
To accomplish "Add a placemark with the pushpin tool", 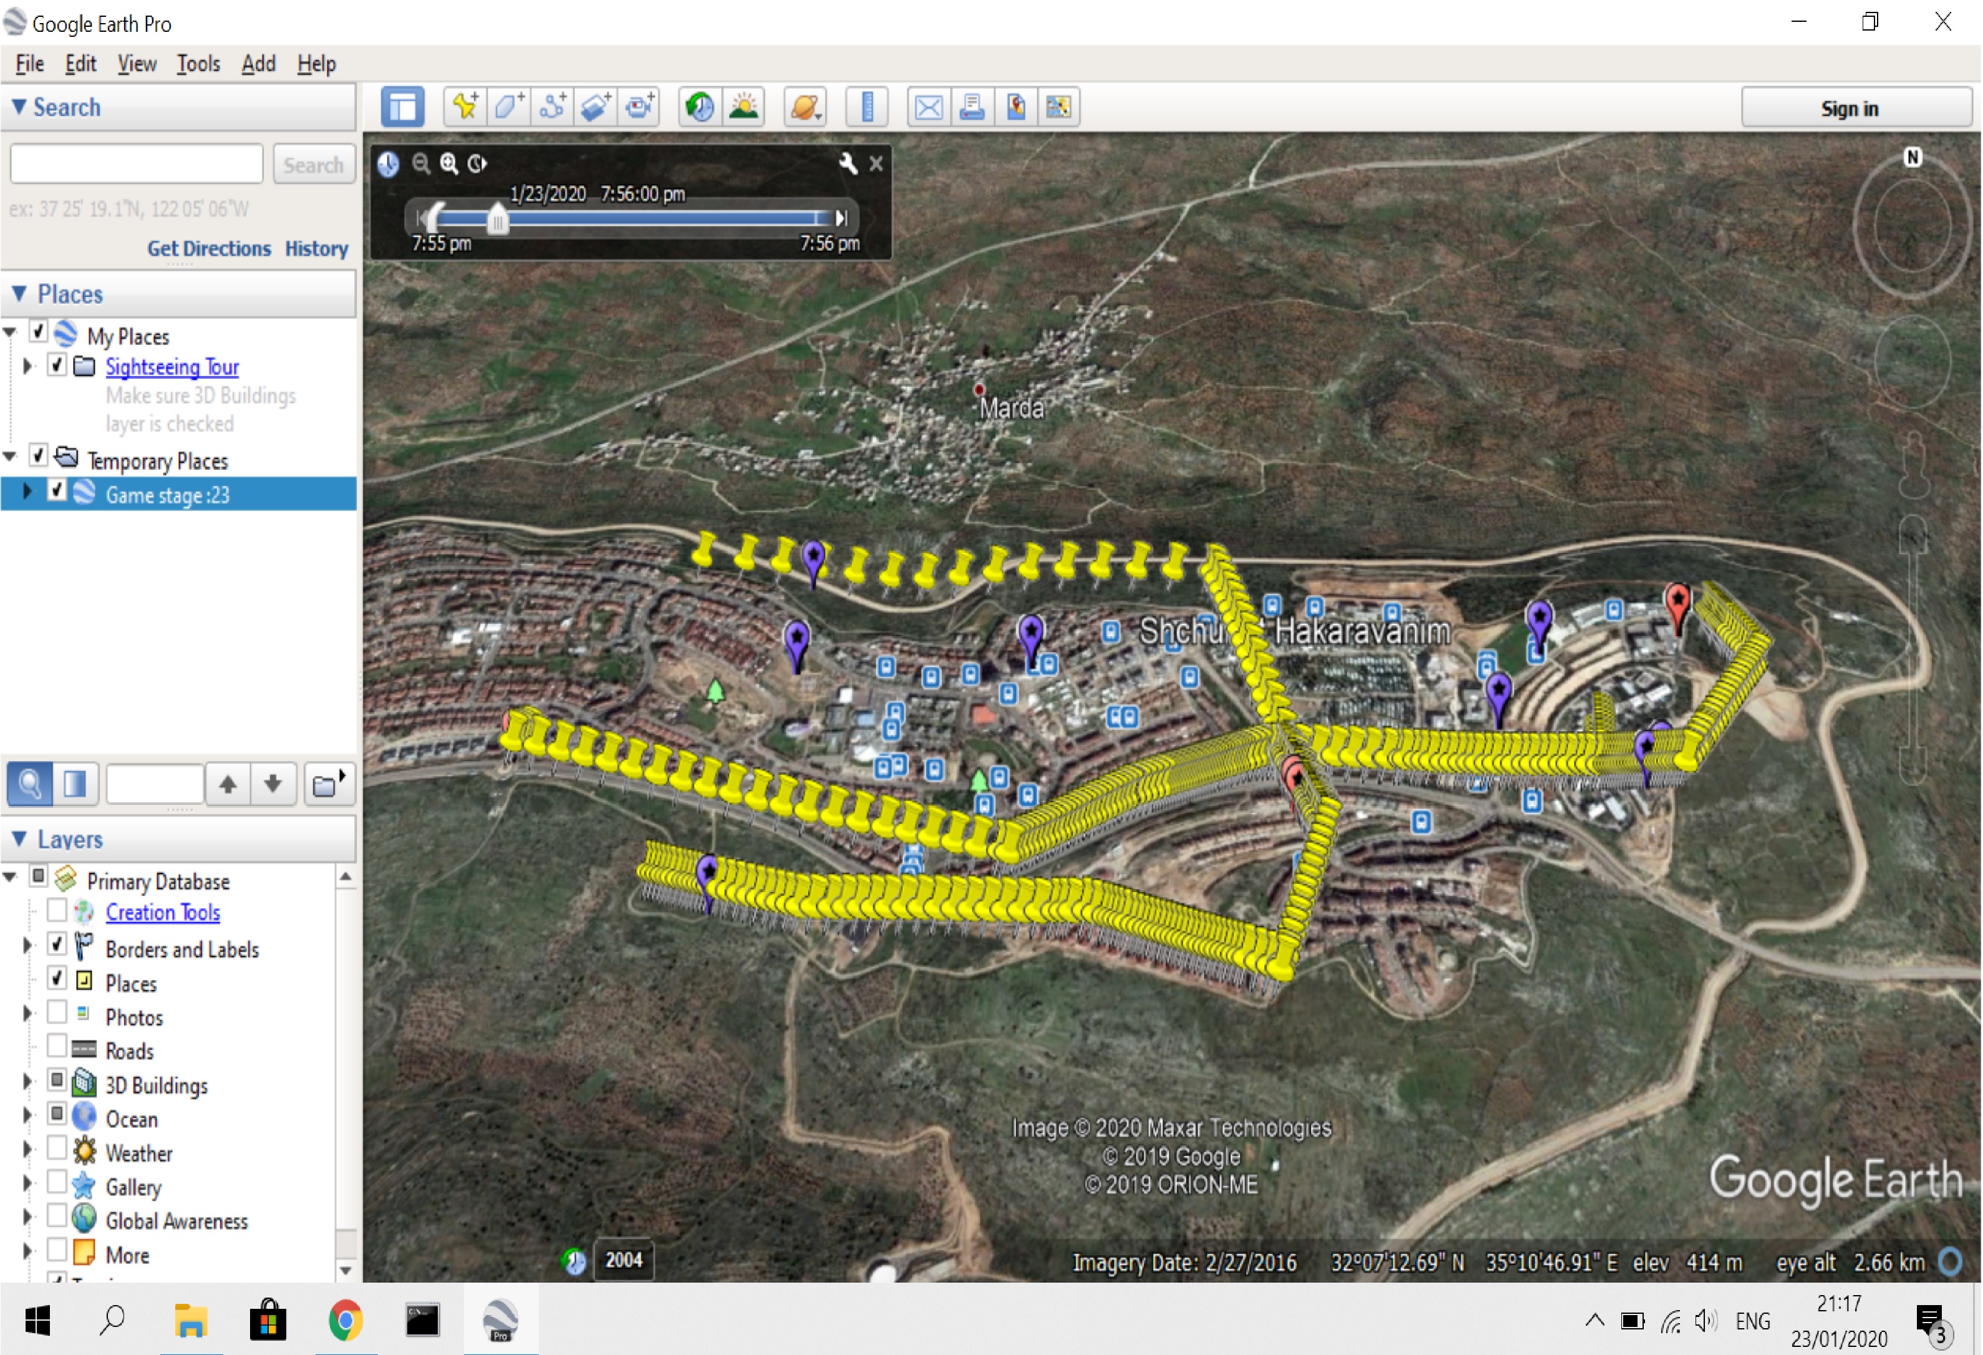I will click(465, 107).
